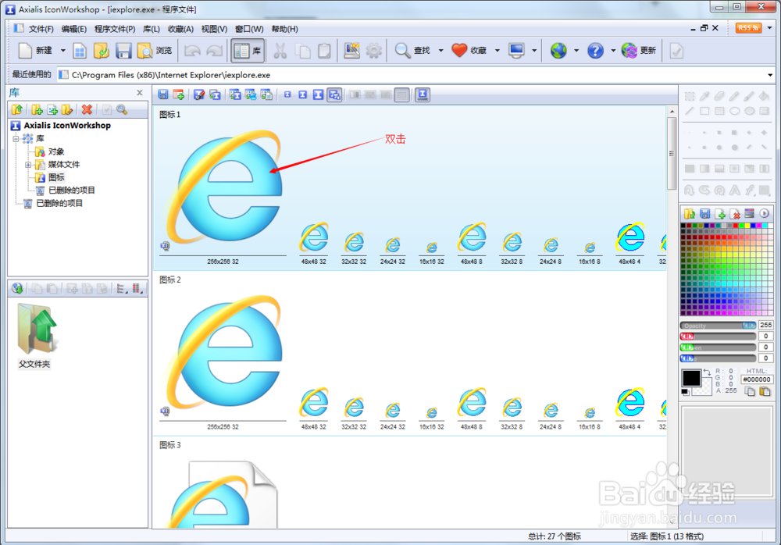Click the save palette floppy icon
Screen dimensions: 781x545
click(704, 214)
